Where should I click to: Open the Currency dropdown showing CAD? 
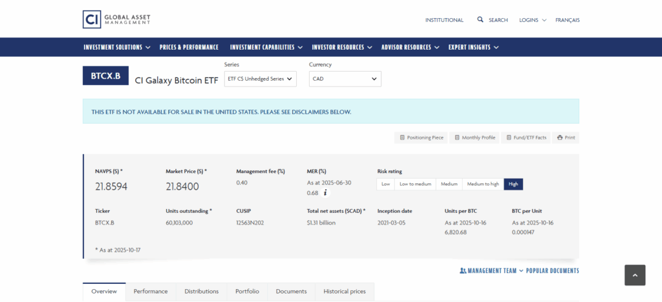tap(345, 79)
